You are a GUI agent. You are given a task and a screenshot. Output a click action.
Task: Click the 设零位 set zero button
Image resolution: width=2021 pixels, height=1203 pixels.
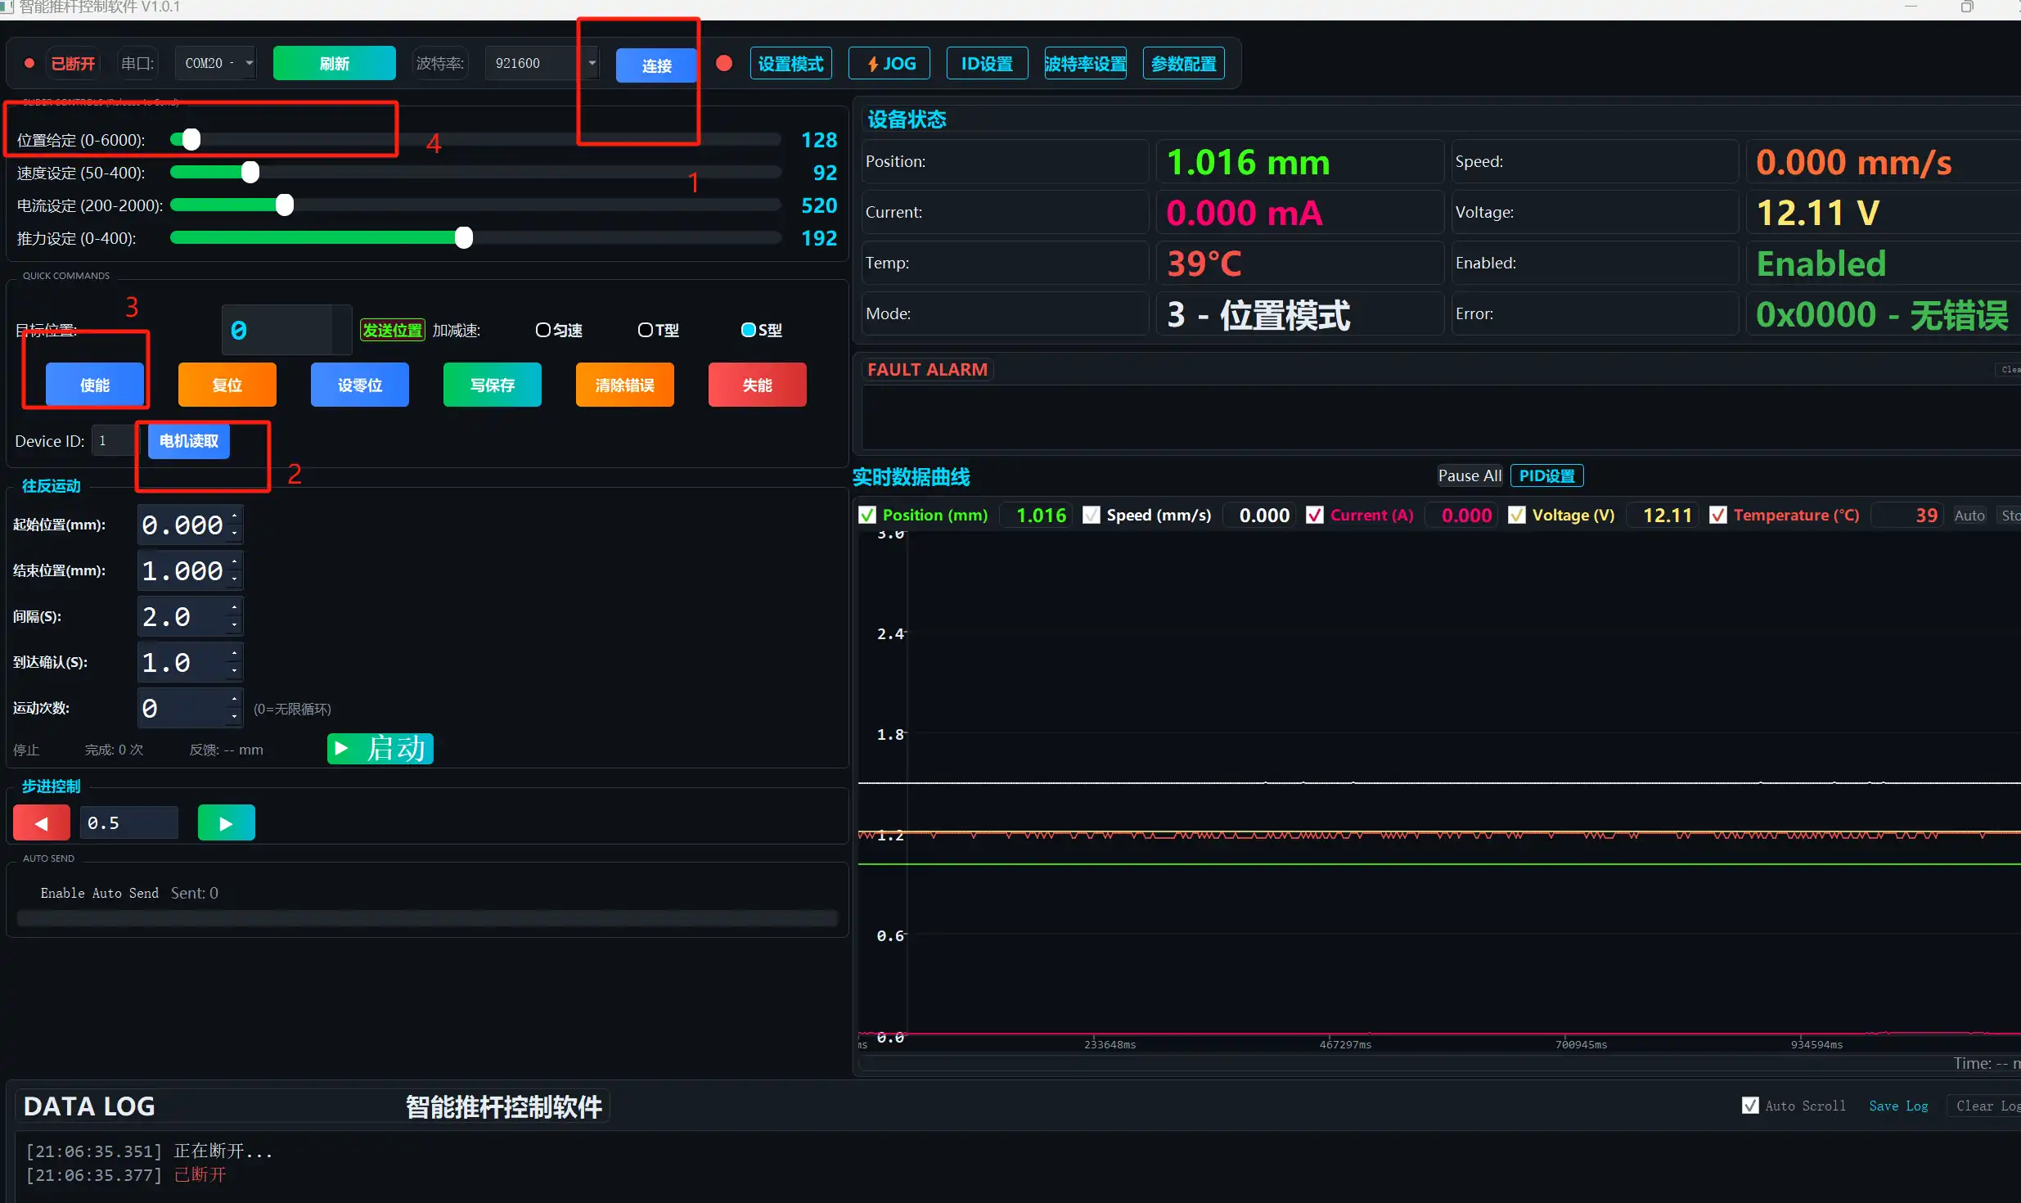click(360, 385)
